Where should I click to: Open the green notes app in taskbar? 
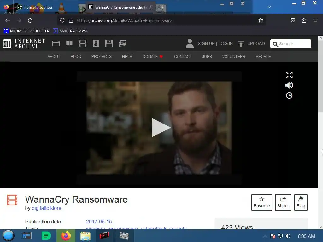tap(46, 236)
